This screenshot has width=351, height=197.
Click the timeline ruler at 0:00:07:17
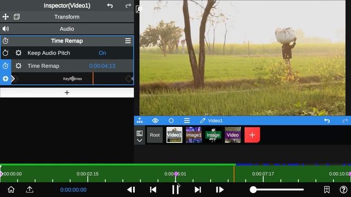pos(263,174)
